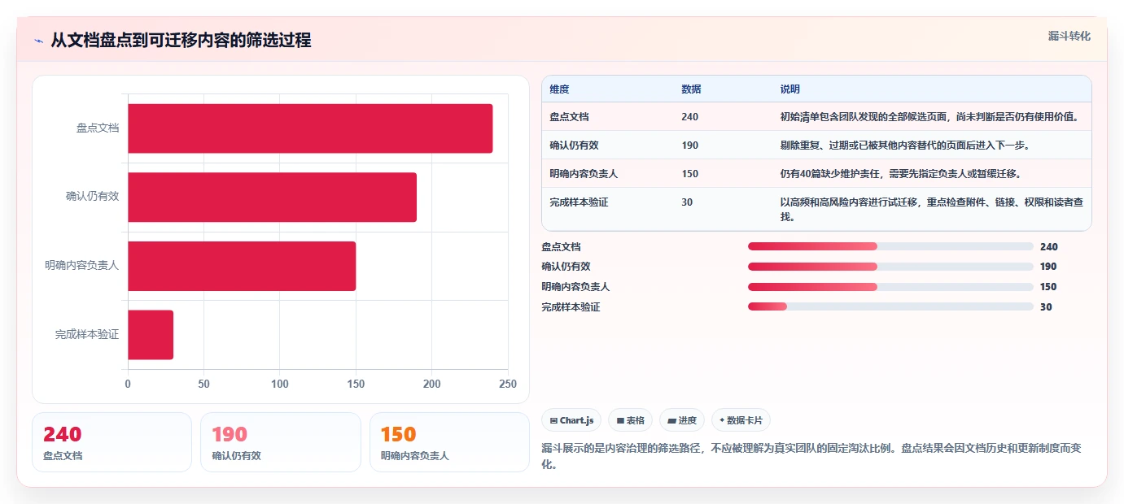Click the funnel icon beside the page title
Screen dimensions: 1124x504
tap(39, 41)
